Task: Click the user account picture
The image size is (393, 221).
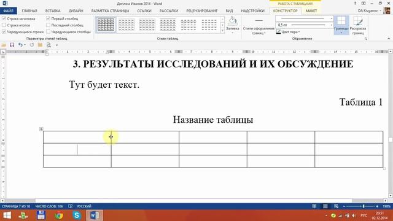Action: 387,11
